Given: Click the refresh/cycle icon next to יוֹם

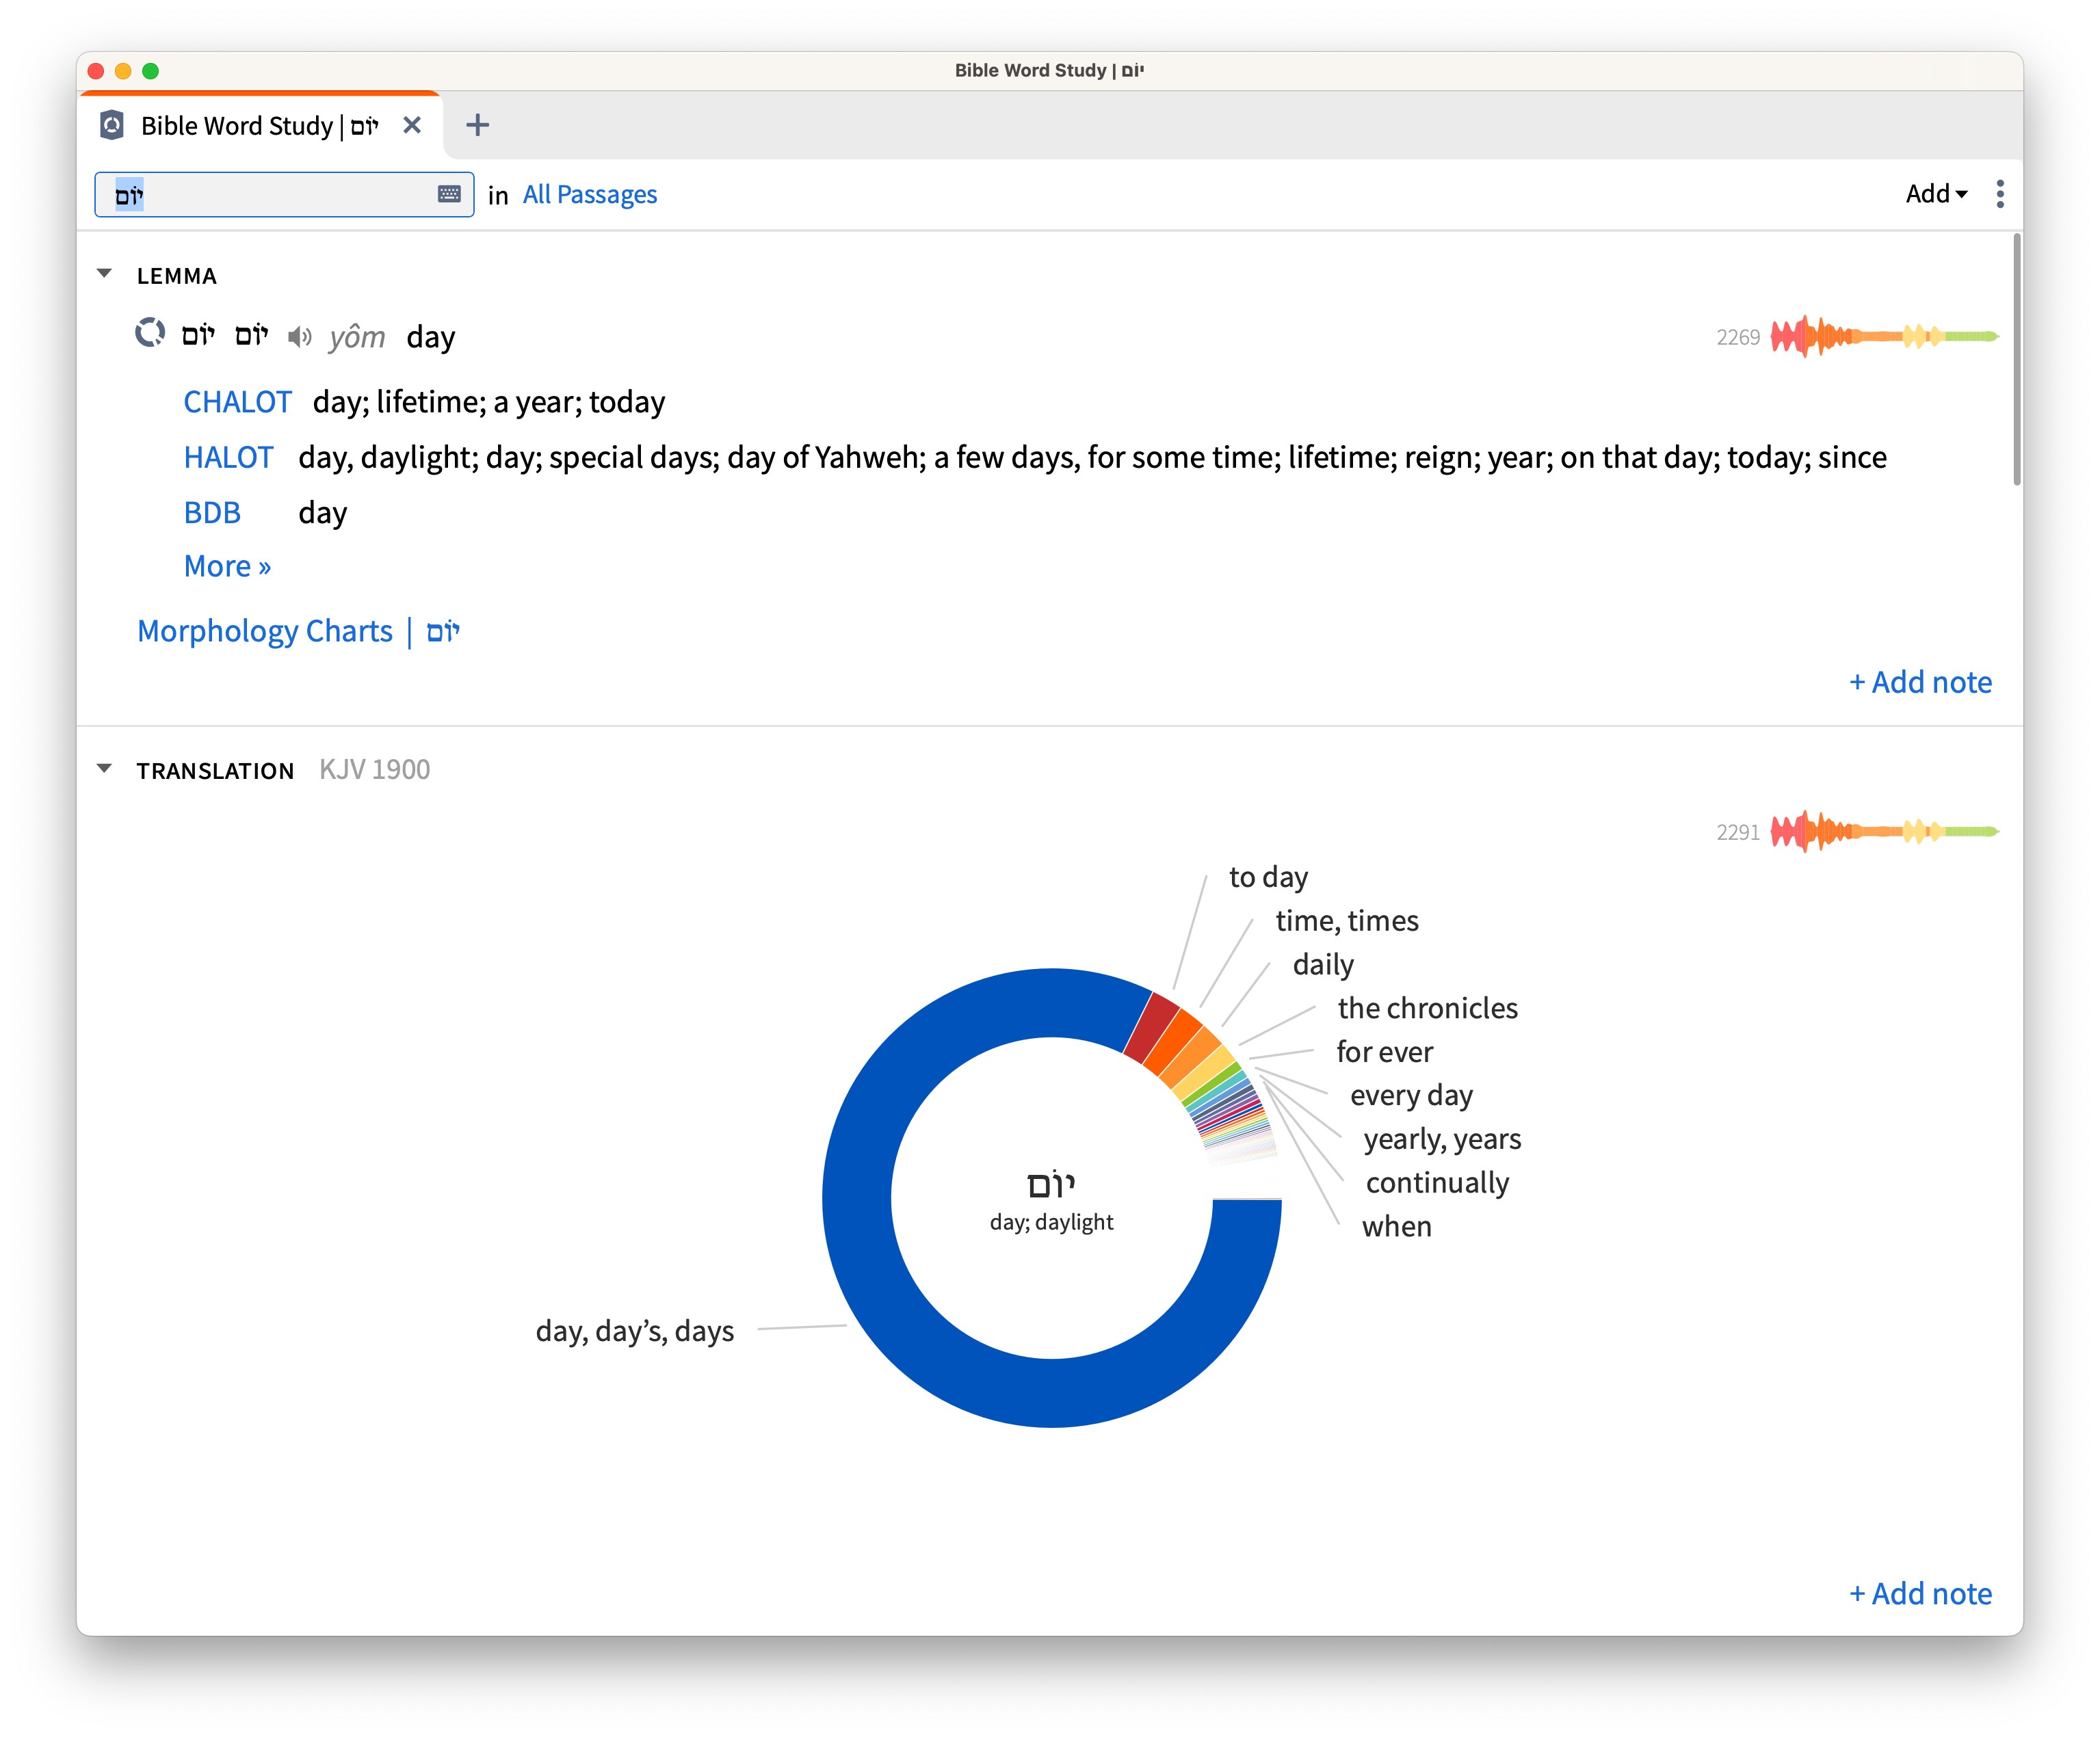Looking at the screenshot, I should (150, 336).
